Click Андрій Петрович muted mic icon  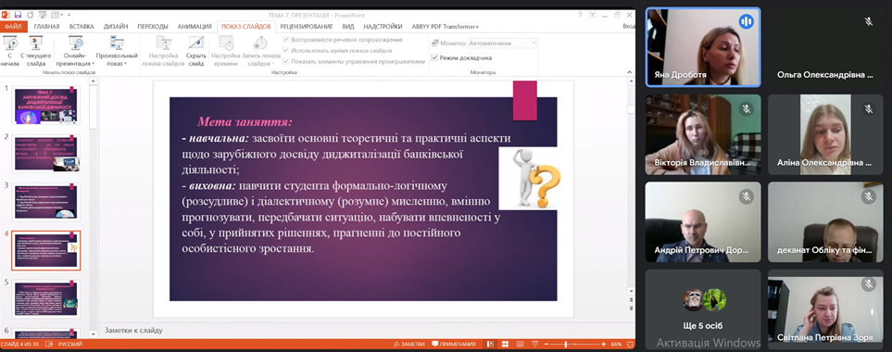746,196
